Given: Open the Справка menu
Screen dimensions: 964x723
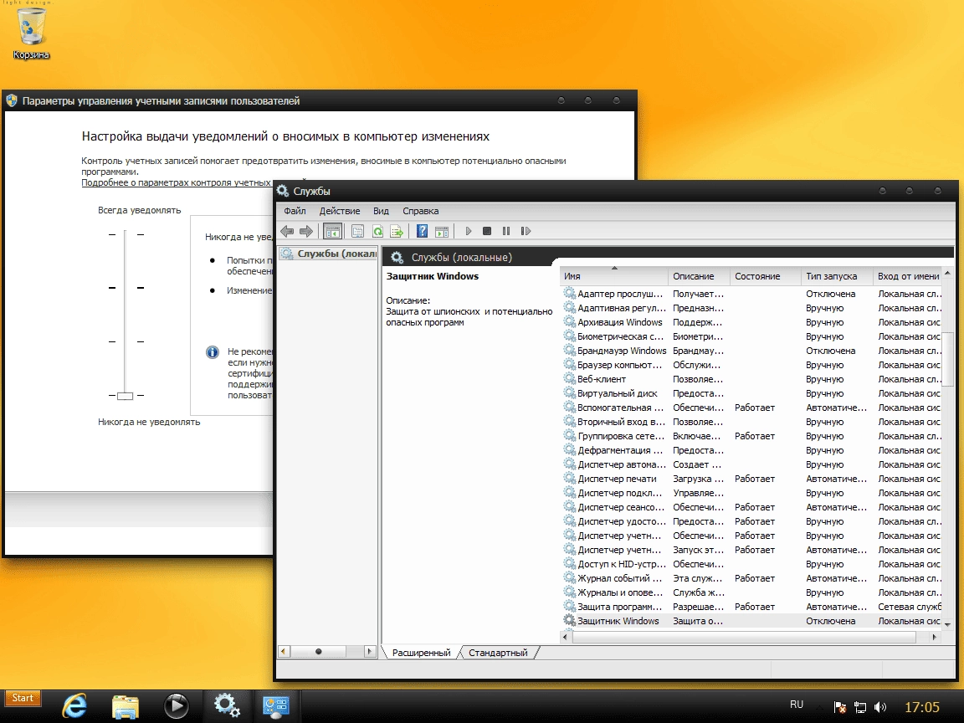Looking at the screenshot, I should click(421, 211).
